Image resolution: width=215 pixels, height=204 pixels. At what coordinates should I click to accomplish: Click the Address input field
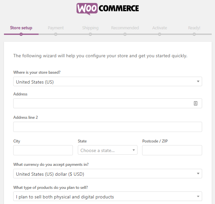[x=102, y=103]
